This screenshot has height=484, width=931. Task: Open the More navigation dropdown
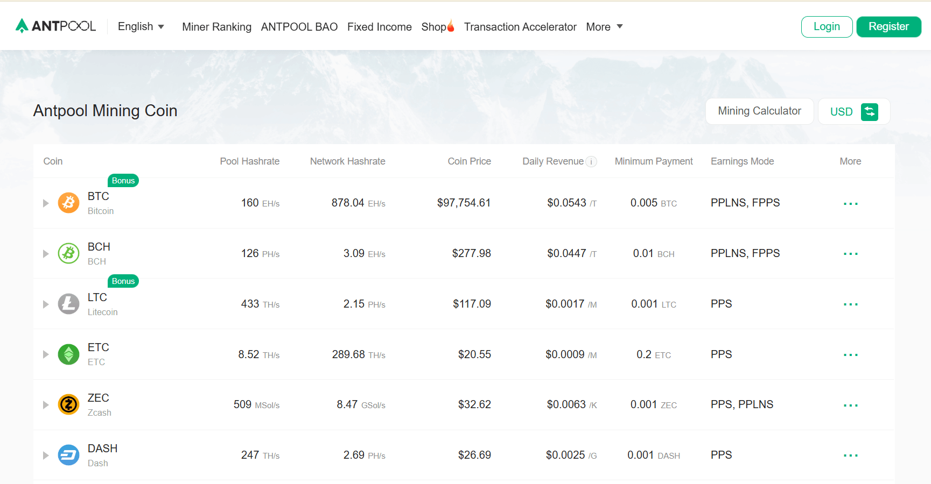point(604,27)
